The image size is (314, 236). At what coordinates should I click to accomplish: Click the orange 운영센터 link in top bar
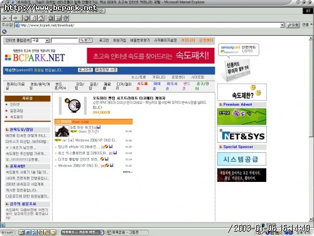[206, 40]
